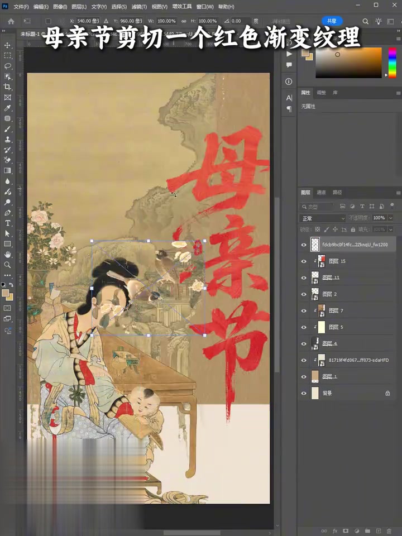Click the add layer style fx button

tap(335, 531)
